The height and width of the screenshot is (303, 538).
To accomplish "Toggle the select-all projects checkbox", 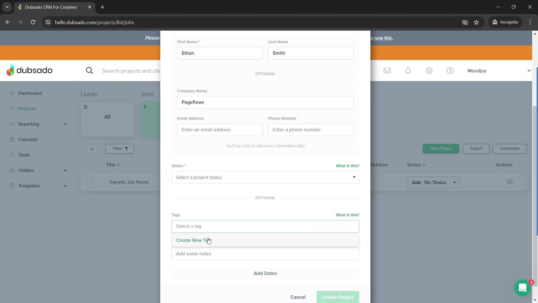I will (x=85, y=149).
